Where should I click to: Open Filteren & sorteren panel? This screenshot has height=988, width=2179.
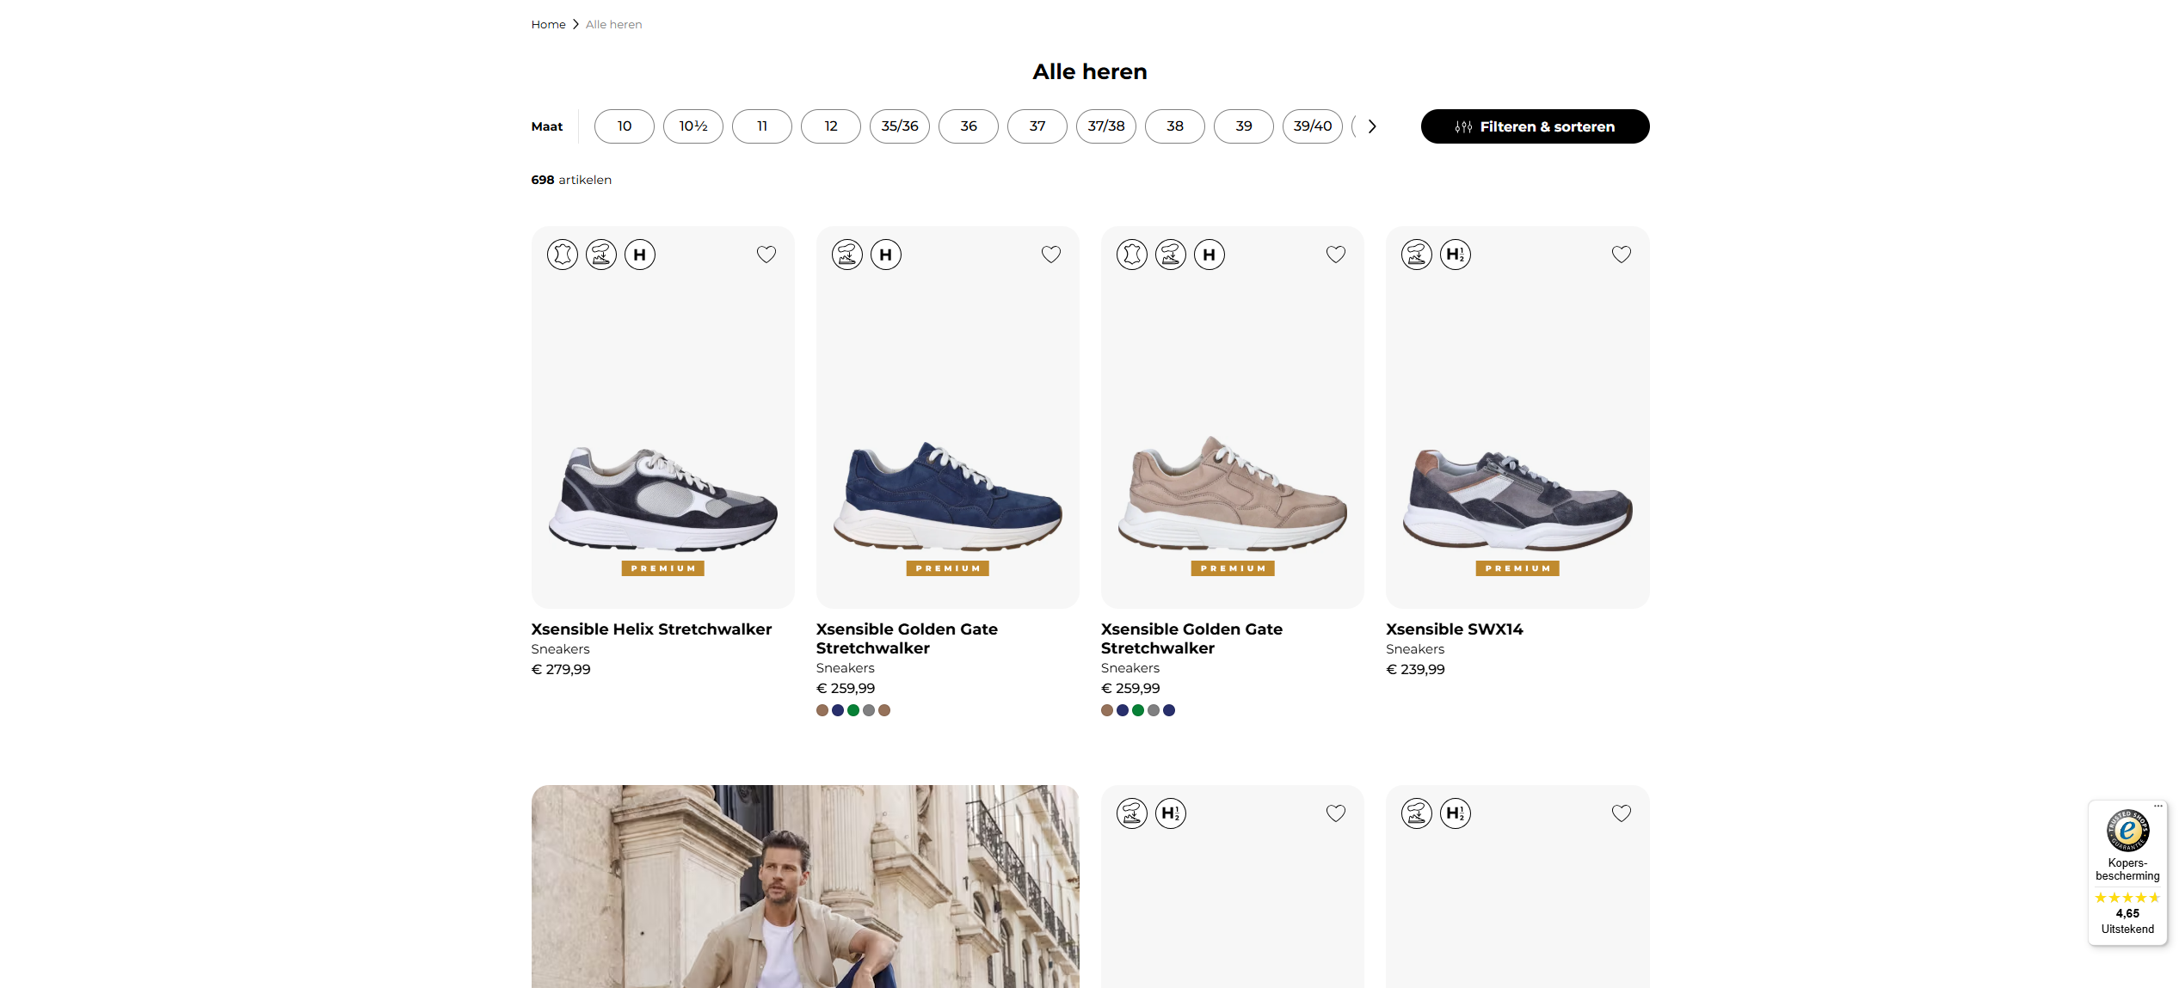(1535, 126)
